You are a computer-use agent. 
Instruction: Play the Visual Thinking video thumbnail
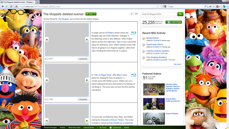tap(154, 119)
